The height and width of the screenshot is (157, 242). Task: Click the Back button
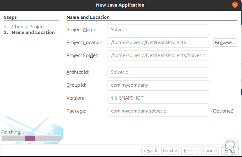pyautogui.click(x=150, y=151)
